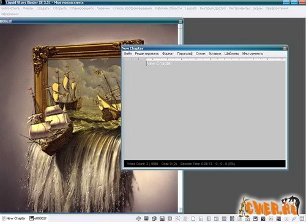Click the chain link icon in bottom toolbar
306x222 pixels.
[294, 218]
